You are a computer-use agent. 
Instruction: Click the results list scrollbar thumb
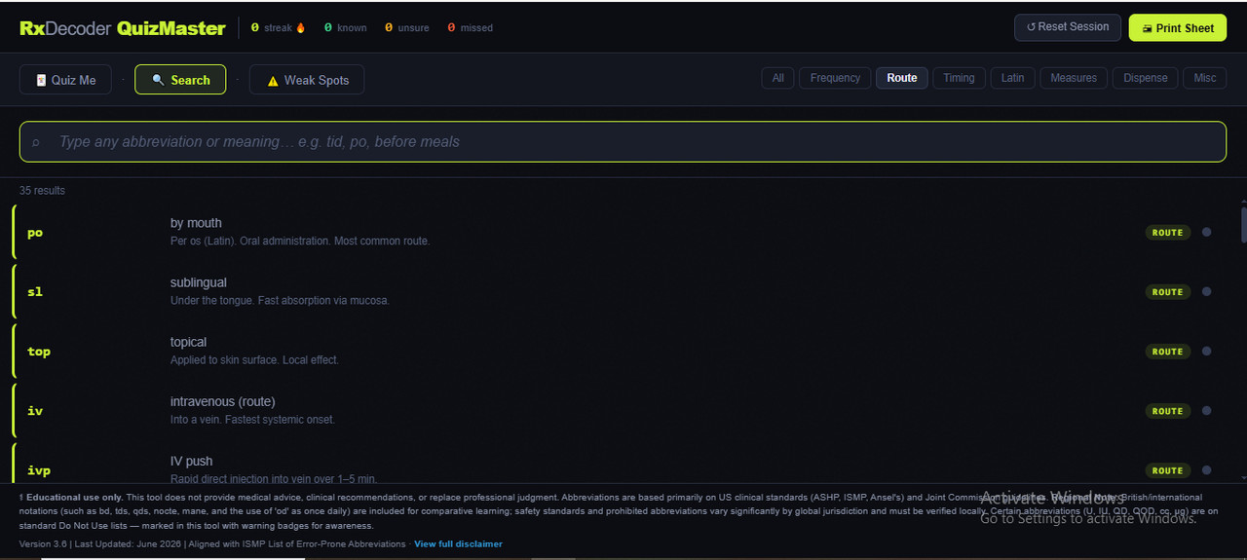tap(1243, 223)
